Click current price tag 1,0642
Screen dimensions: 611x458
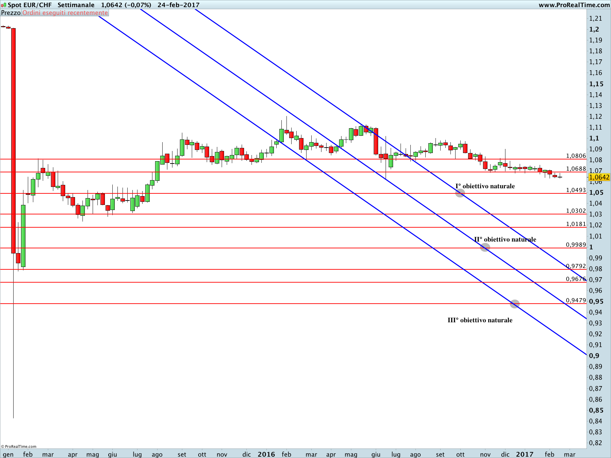coord(599,177)
